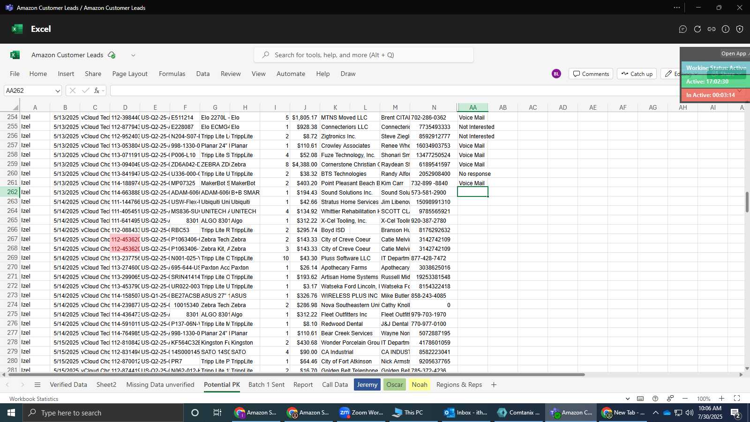Click the vertical scrollbar thumb
The width and height of the screenshot is (750, 422).
747,202
